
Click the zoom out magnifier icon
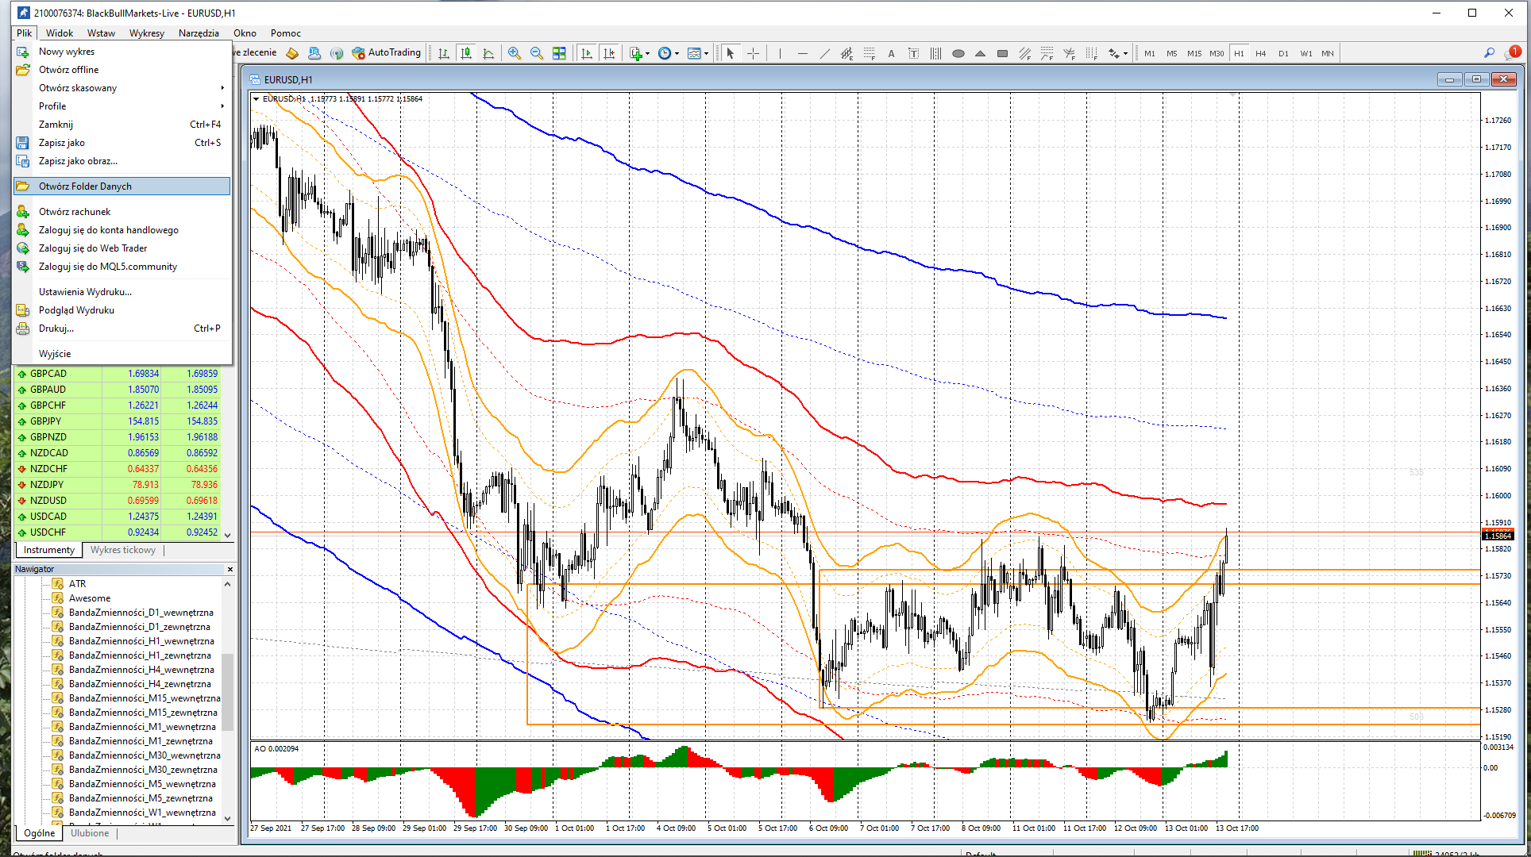(x=536, y=53)
